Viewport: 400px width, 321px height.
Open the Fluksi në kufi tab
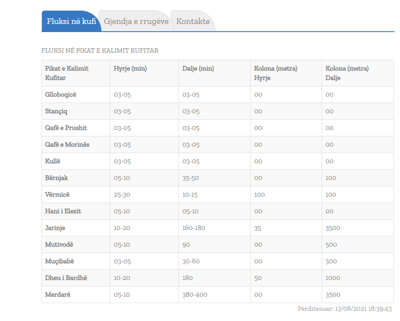71,21
